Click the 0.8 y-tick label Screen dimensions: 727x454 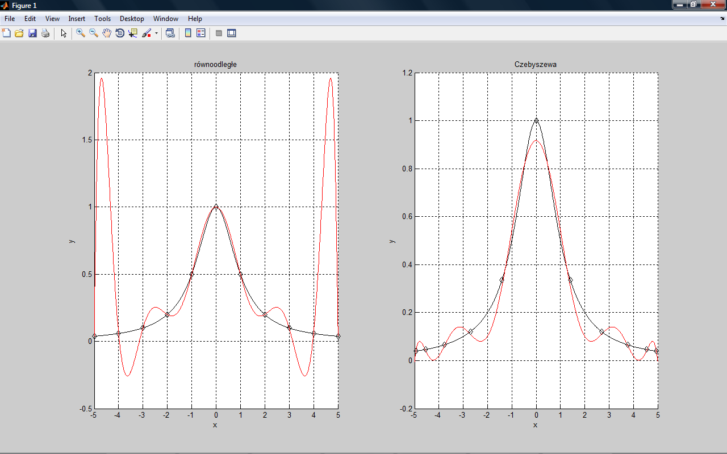click(x=407, y=169)
